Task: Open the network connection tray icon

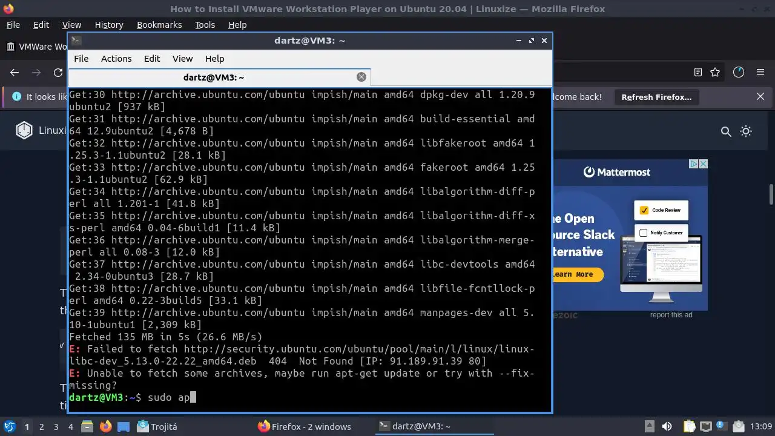Action: (x=705, y=427)
